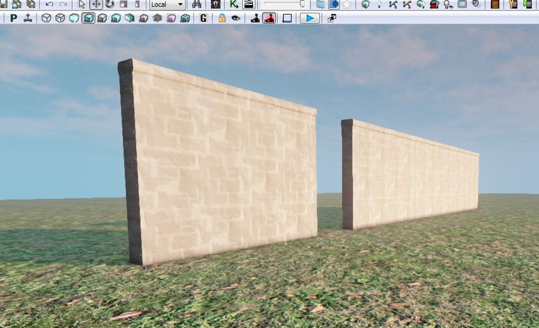Choose the arrow selection mode
The height and width of the screenshot is (328, 539).
tap(82, 4)
